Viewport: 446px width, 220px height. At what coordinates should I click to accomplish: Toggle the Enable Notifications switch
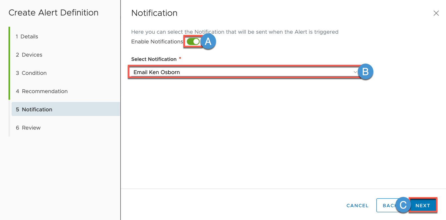click(x=193, y=41)
